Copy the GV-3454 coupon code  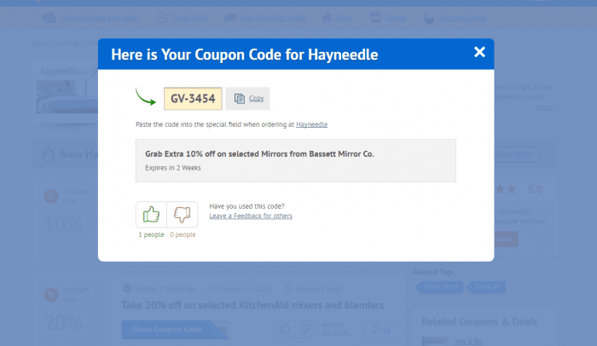(247, 99)
